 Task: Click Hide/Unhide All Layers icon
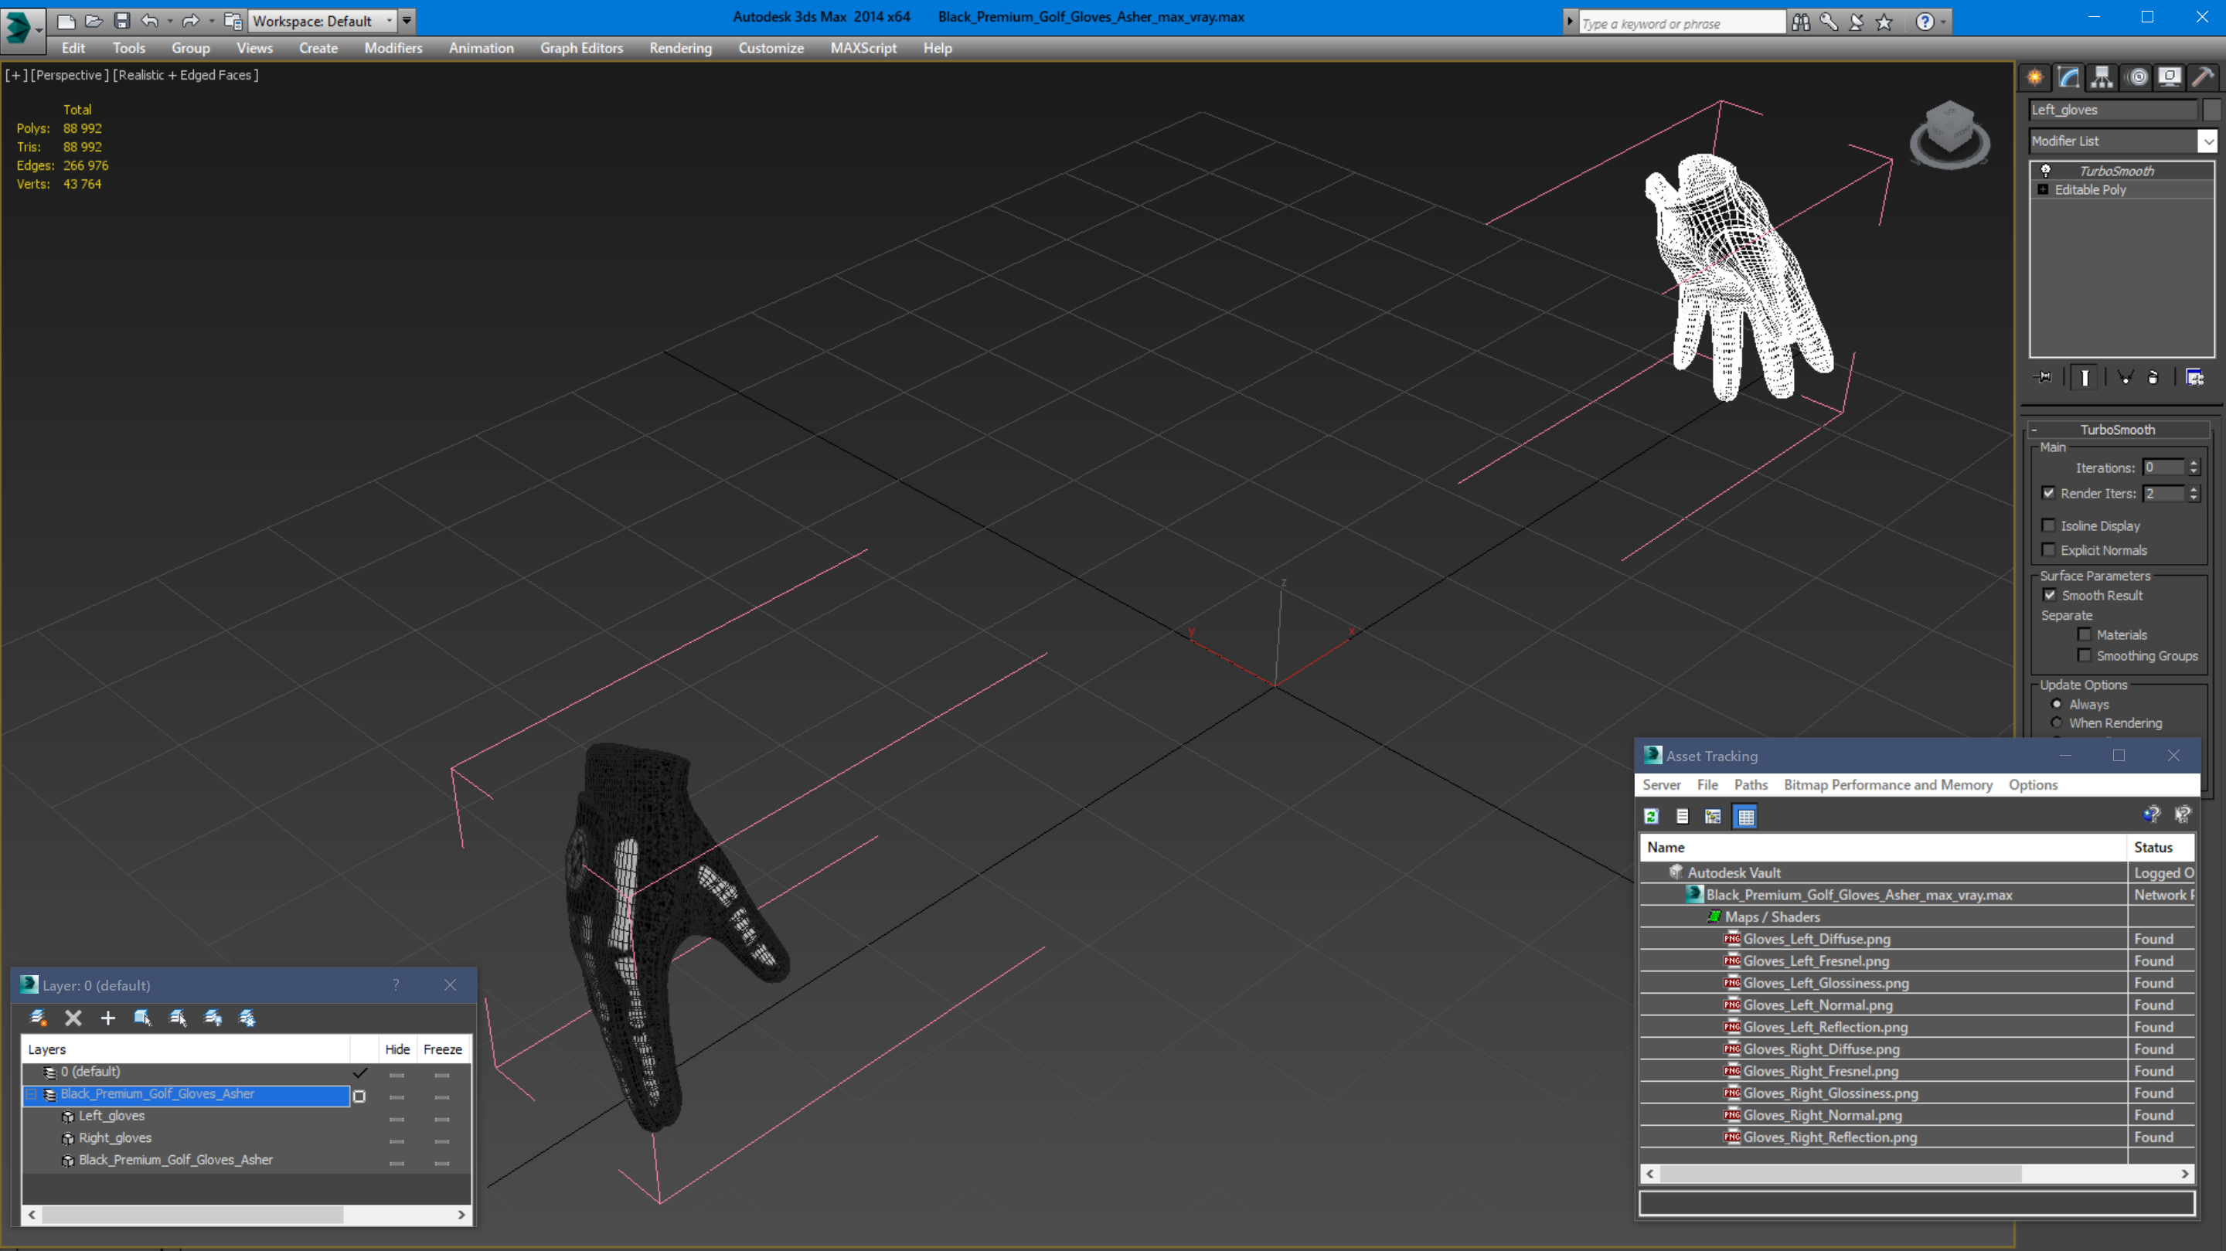click(213, 1018)
